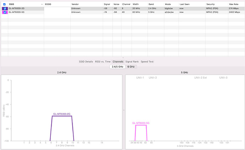
Task: Click the GL-MT6000-5G label in 5 GHz chart
Action: click(141, 123)
